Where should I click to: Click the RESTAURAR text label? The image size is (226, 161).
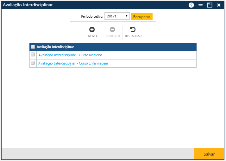tap(133, 36)
